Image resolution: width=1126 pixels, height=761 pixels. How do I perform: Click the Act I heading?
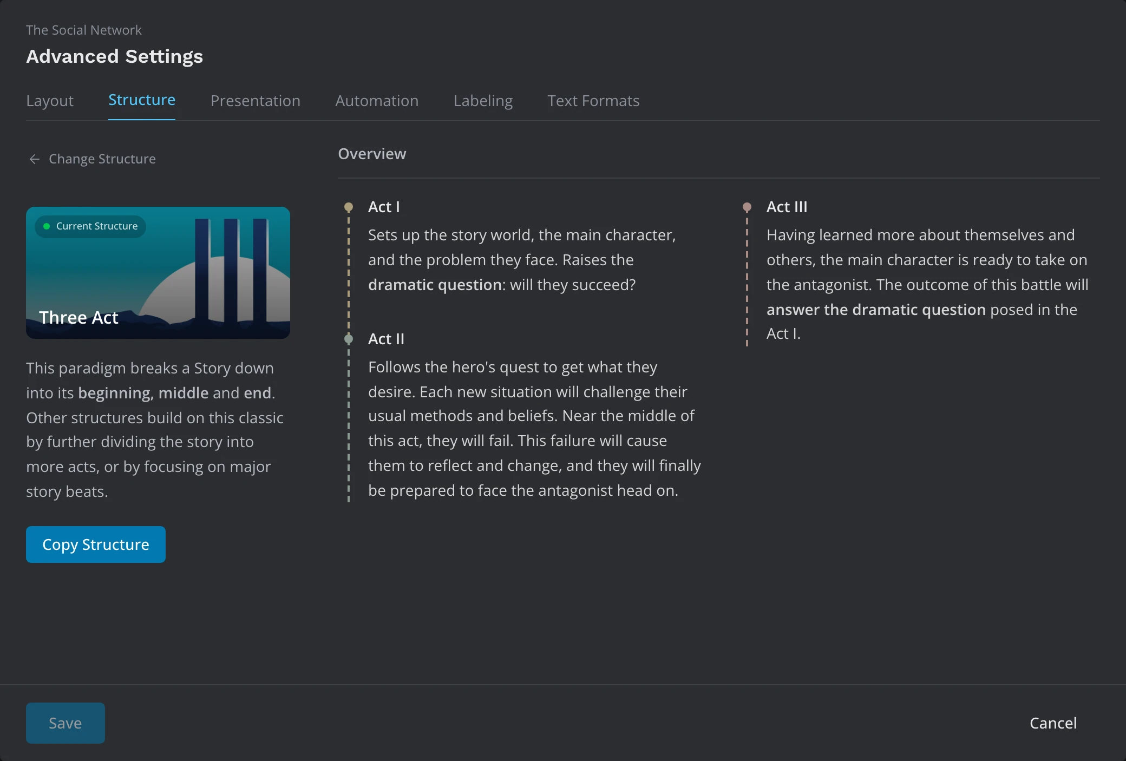pyautogui.click(x=384, y=207)
